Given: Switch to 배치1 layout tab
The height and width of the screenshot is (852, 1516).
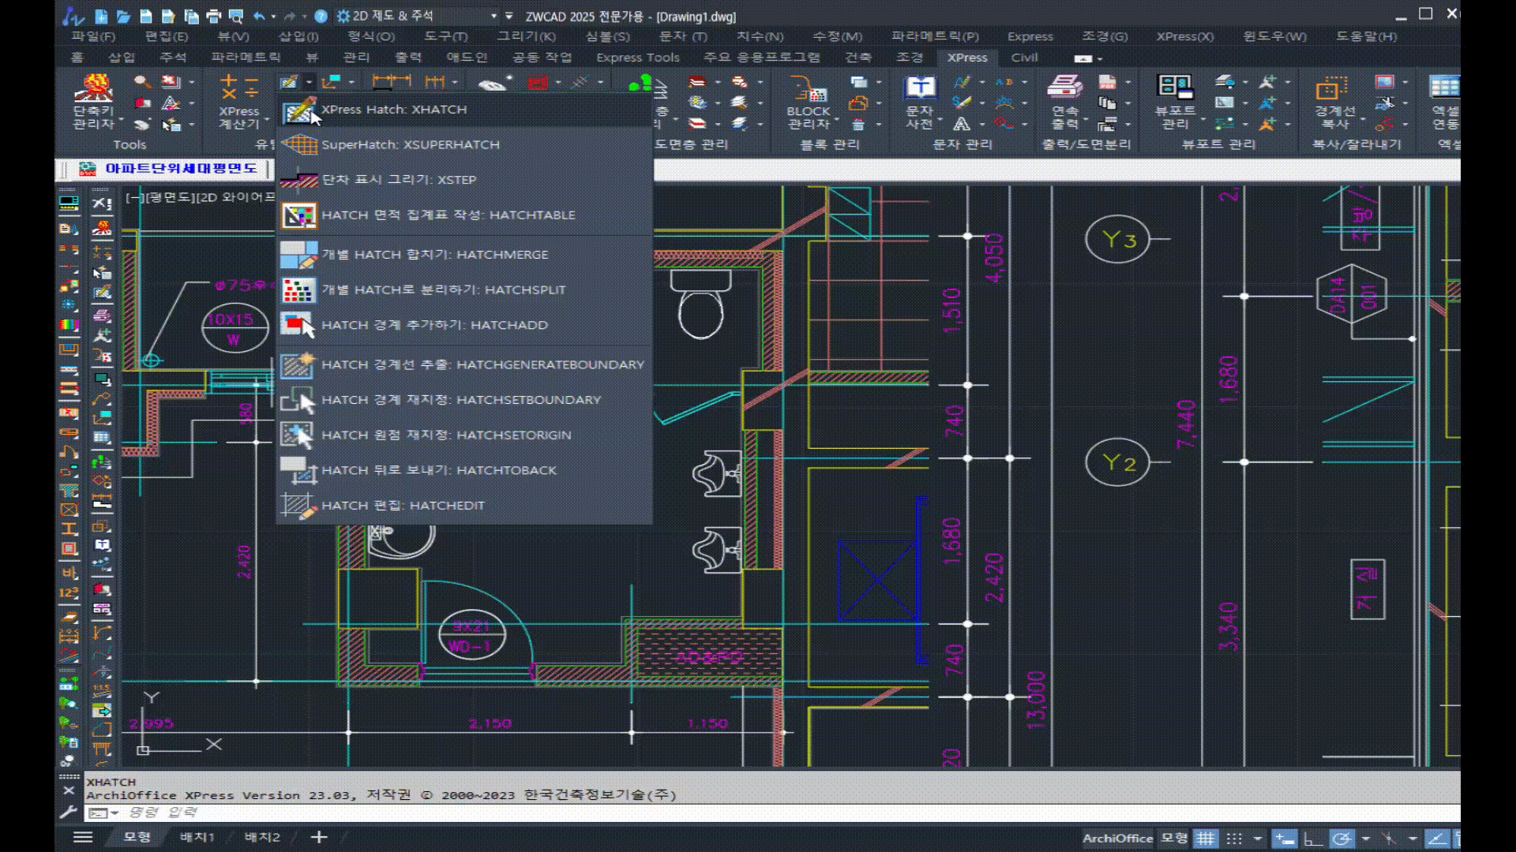Looking at the screenshot, I should [197, 837].
